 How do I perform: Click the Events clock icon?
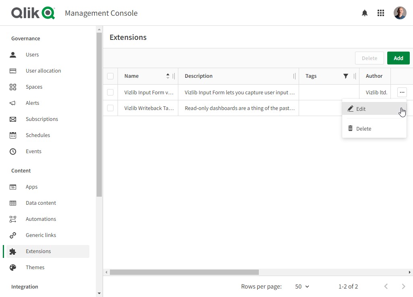click(x=13, y=152)
